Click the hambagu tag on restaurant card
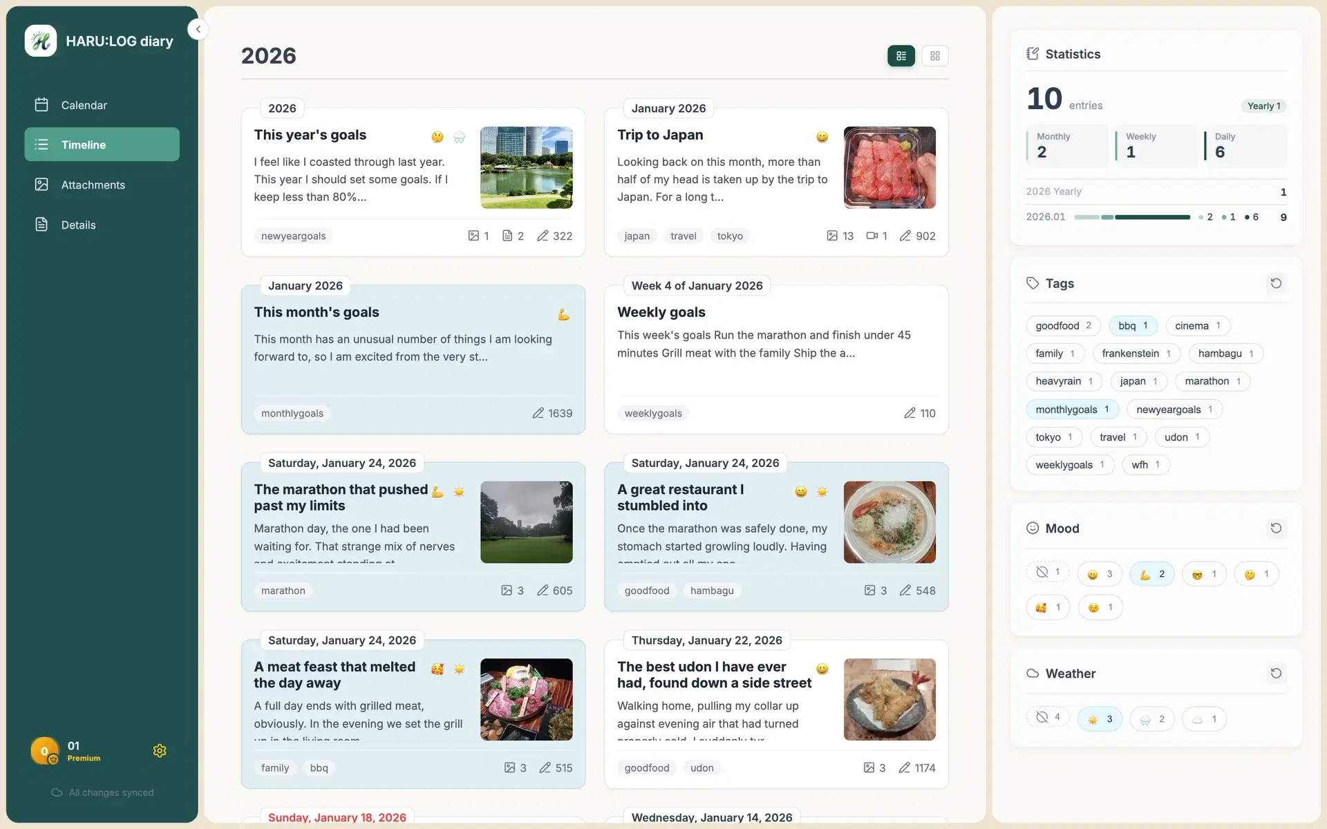1327x829 pixels. click(x=712, y=591)
